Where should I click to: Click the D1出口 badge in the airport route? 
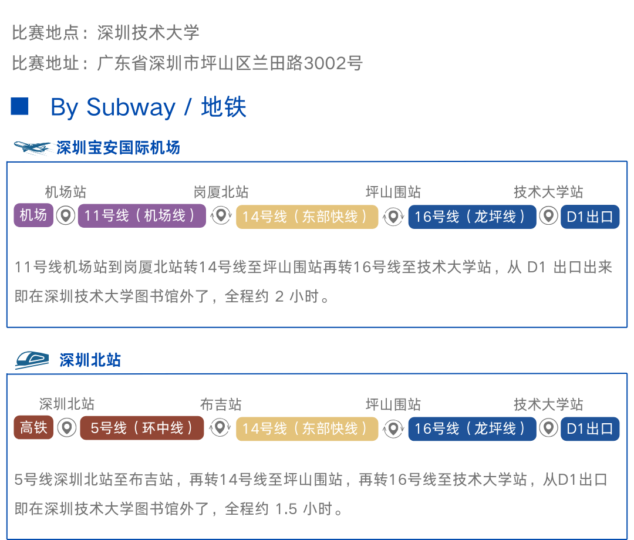590,217
